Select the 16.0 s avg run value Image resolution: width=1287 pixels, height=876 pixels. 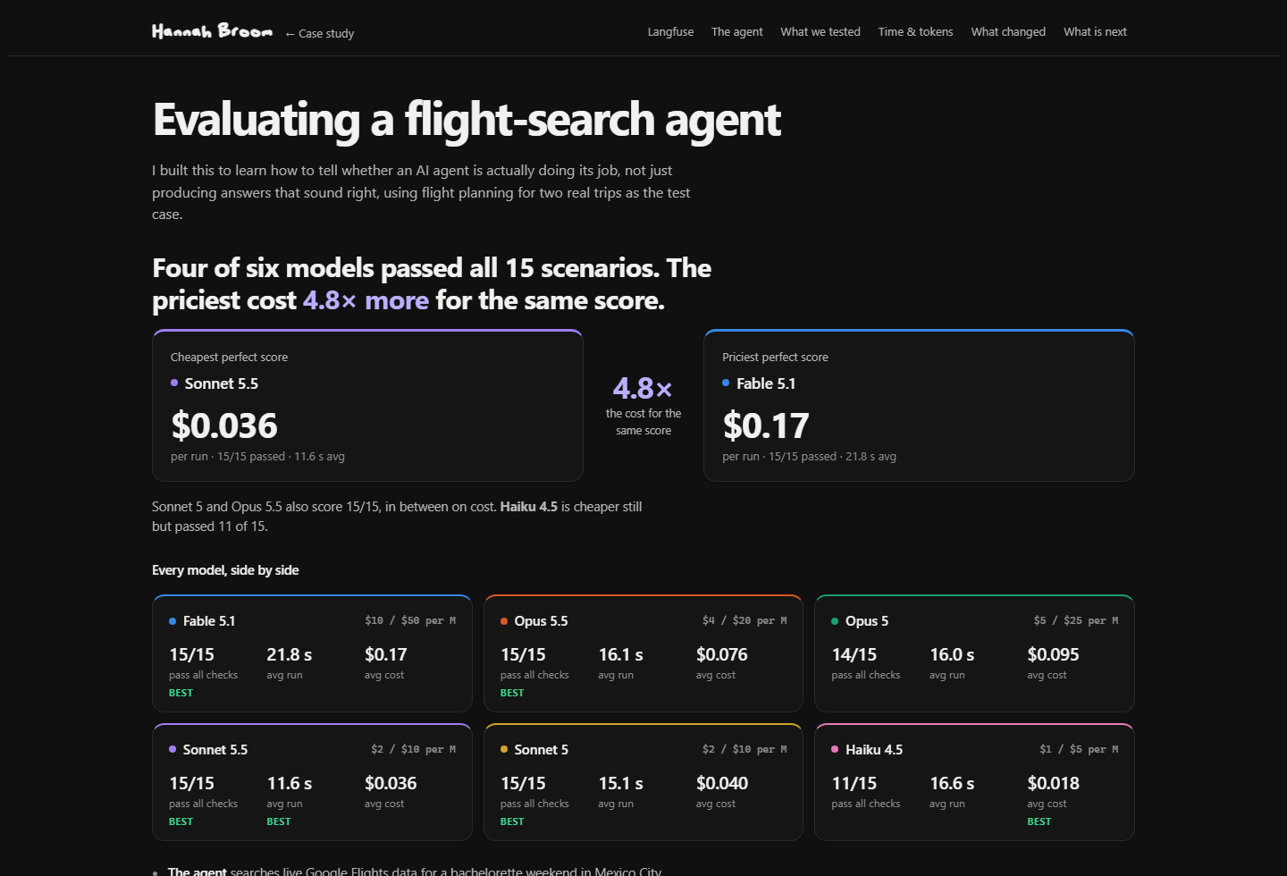point(952,655)
